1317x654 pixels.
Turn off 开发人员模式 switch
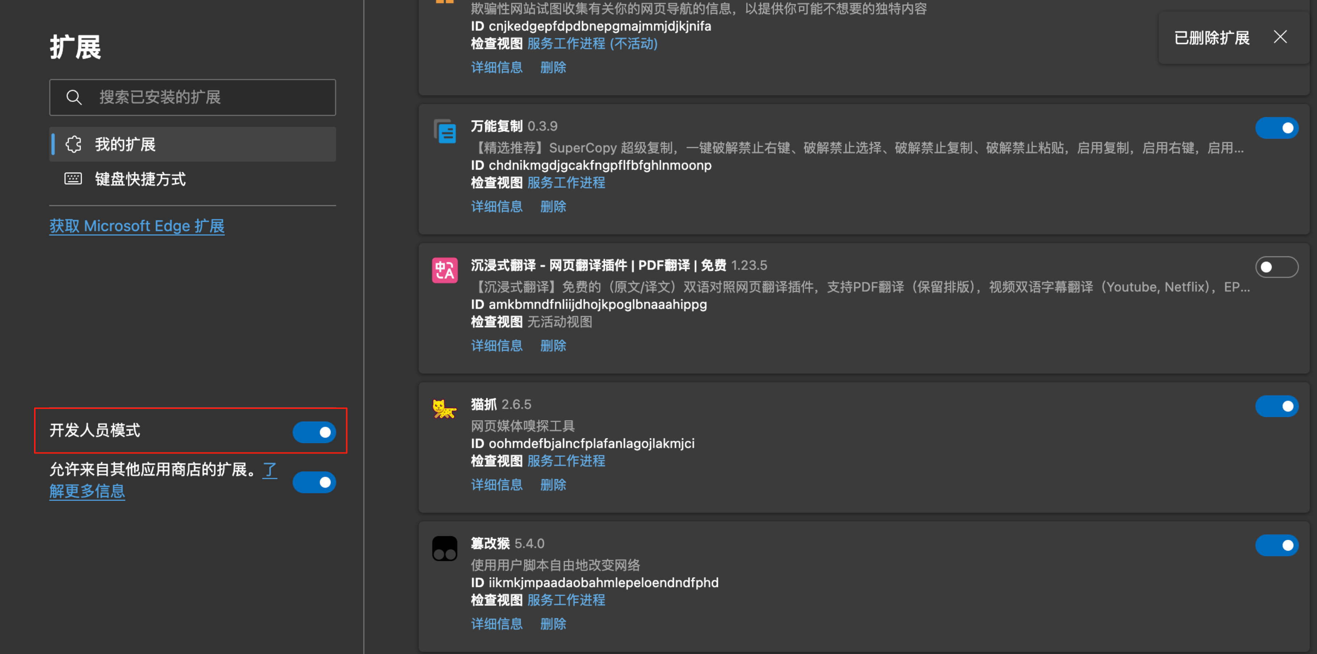pos(314,432)
